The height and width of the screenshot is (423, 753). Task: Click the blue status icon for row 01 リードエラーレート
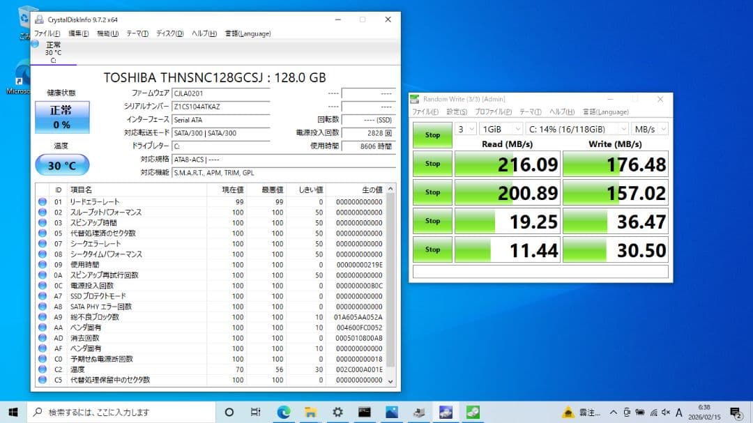coord(43,201)
